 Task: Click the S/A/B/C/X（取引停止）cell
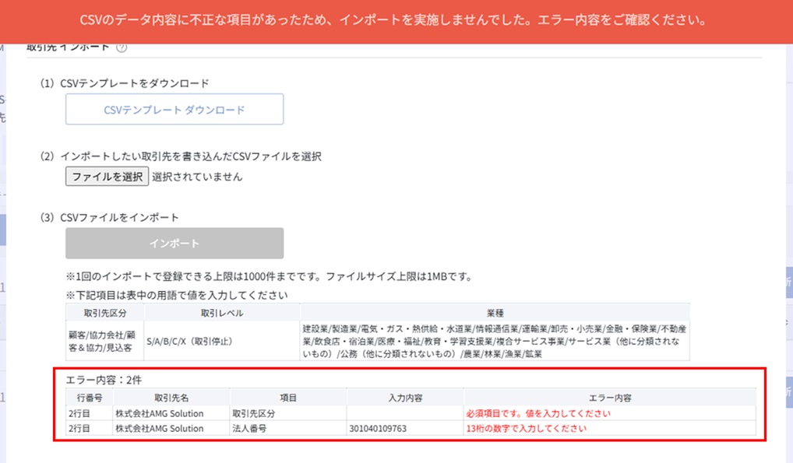[x=222, y=341]
